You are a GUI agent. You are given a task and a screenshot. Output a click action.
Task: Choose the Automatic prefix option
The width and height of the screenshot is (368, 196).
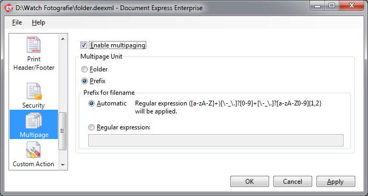(91, 103)
